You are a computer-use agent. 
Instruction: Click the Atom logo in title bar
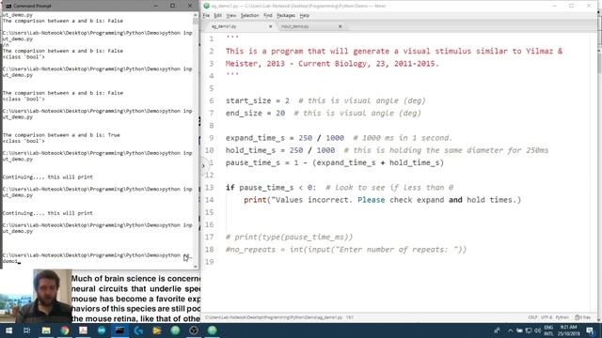tap(206, 6)
